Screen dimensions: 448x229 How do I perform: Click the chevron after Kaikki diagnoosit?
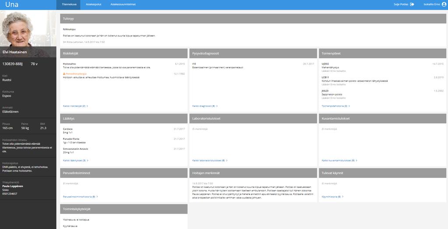point(217,106)
